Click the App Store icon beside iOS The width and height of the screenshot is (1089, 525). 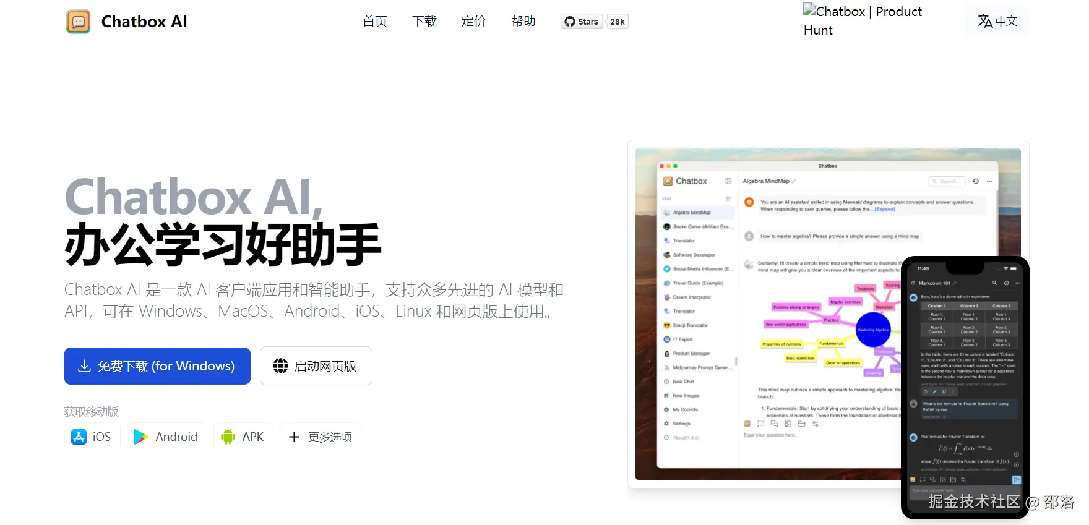[x=79, y=437]
